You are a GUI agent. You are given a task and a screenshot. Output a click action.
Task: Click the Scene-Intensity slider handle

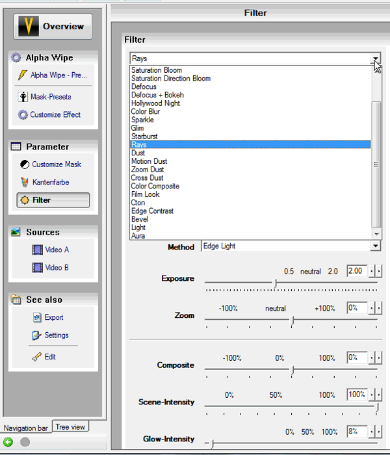(377, 407)
